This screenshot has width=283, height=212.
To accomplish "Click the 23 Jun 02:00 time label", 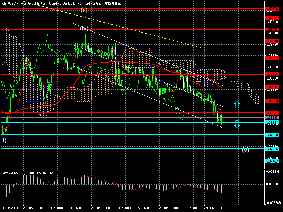I will (x=78, y=208).
